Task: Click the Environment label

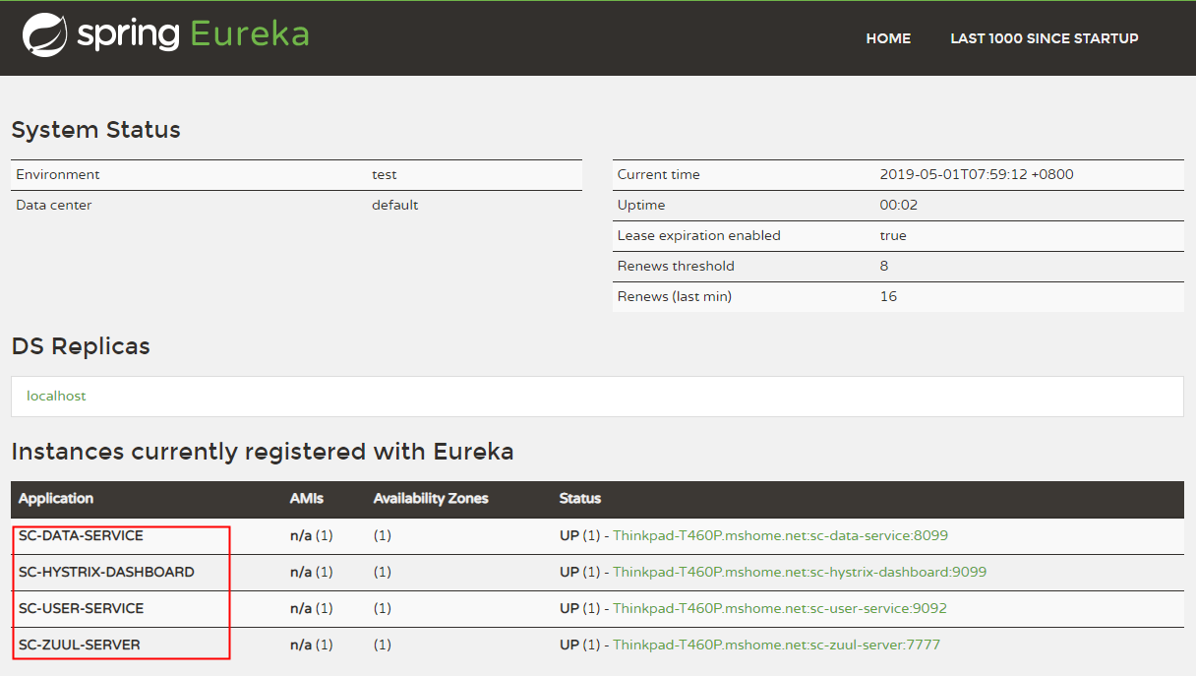Action: coord(58,174)
